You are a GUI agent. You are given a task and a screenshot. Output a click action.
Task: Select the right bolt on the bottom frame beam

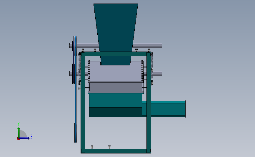109,147
